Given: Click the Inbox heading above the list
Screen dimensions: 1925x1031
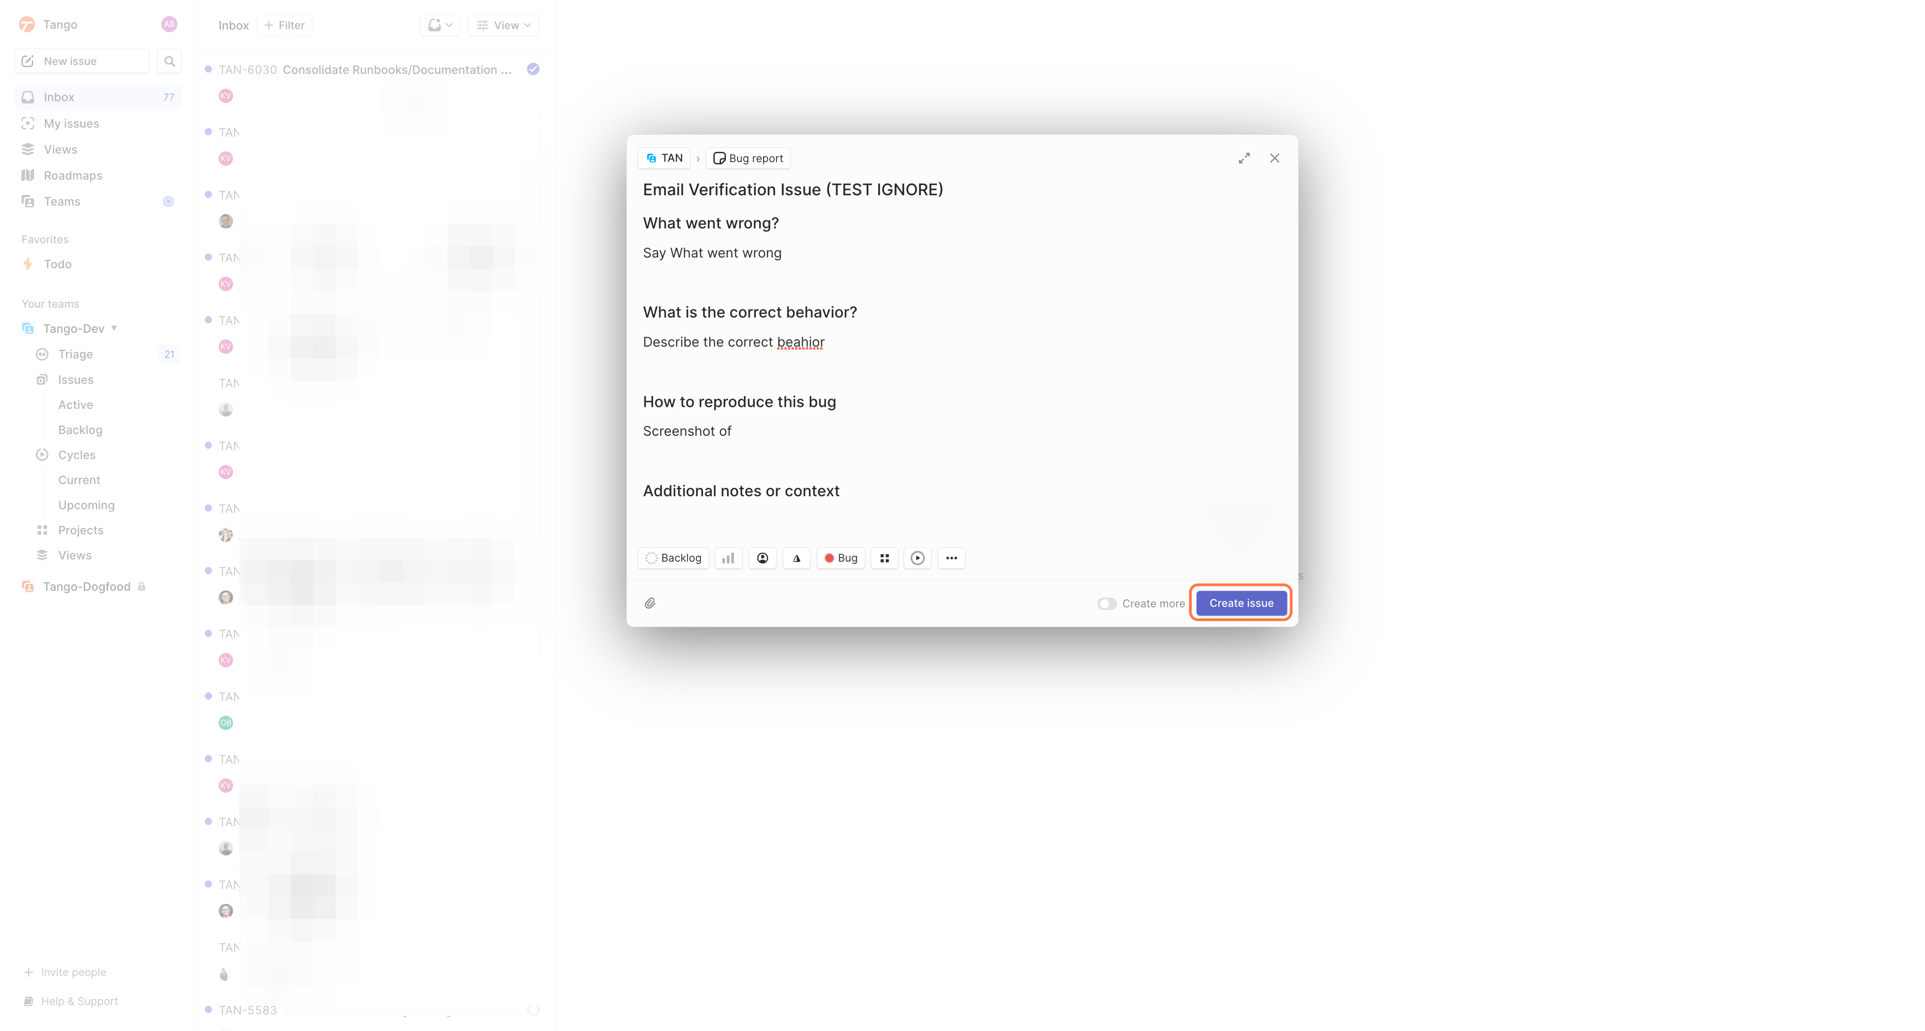Looking at the screenshot, I should click(x=233, y=26).
